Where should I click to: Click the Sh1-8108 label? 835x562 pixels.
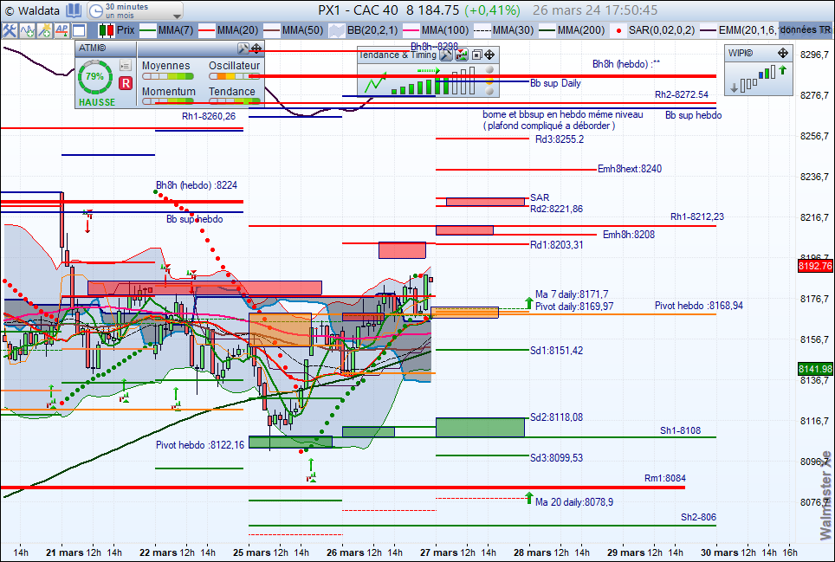681,430
